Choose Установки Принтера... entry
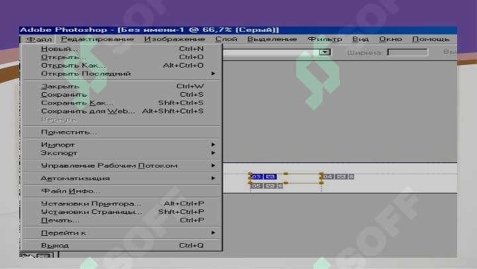 click(122, 203)
